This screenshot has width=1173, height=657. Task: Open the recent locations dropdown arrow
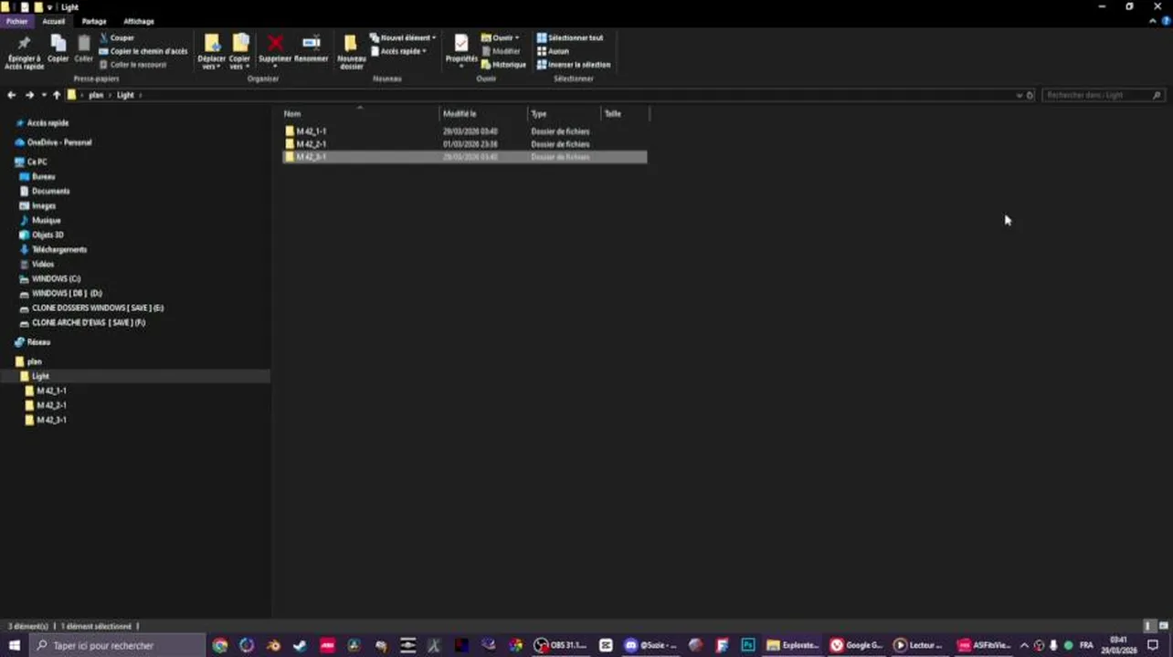pyautogui.click(x=44, y=95)
